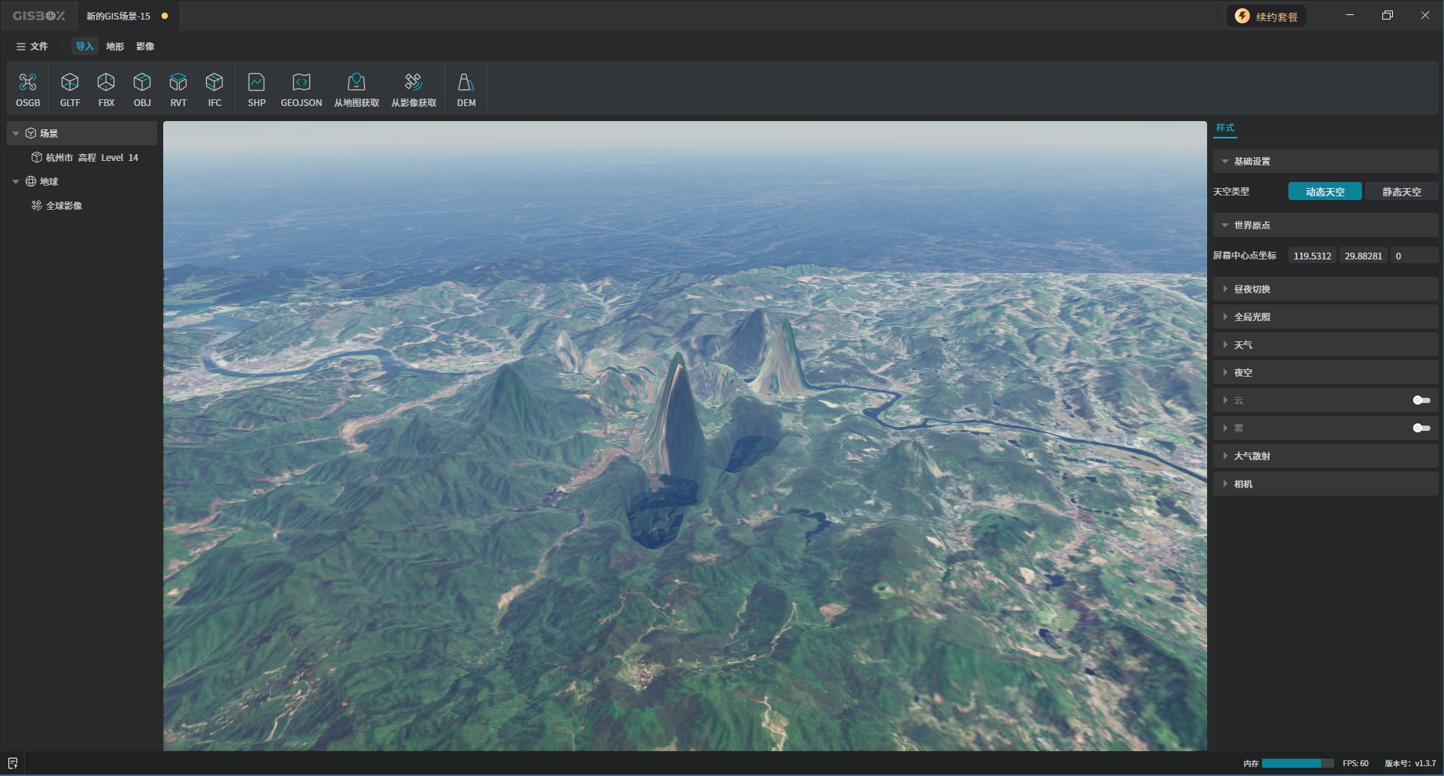This screenshot has width=1444, height=776.
Task: Expand the 昼夜切换 section
Action: 1251,289
